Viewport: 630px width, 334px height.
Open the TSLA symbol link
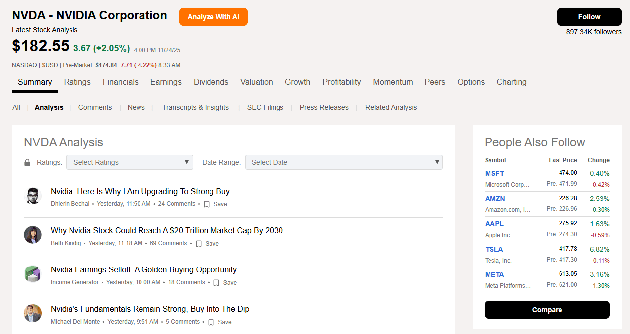[x=494, y=249]
